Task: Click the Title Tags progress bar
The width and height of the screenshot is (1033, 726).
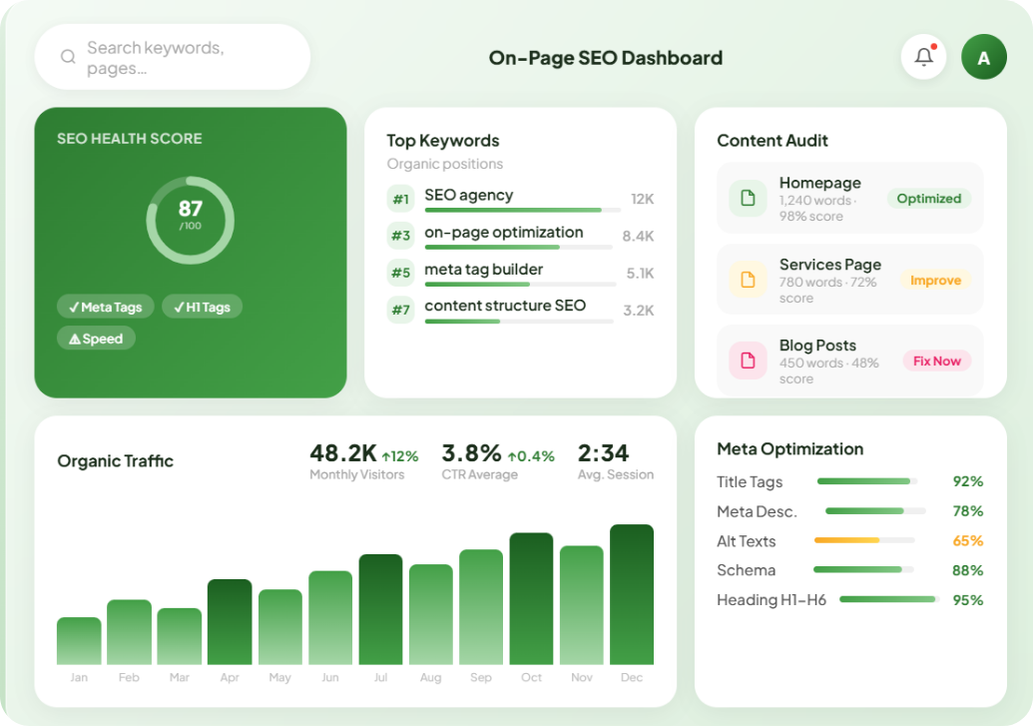Action: coord(867,481)
